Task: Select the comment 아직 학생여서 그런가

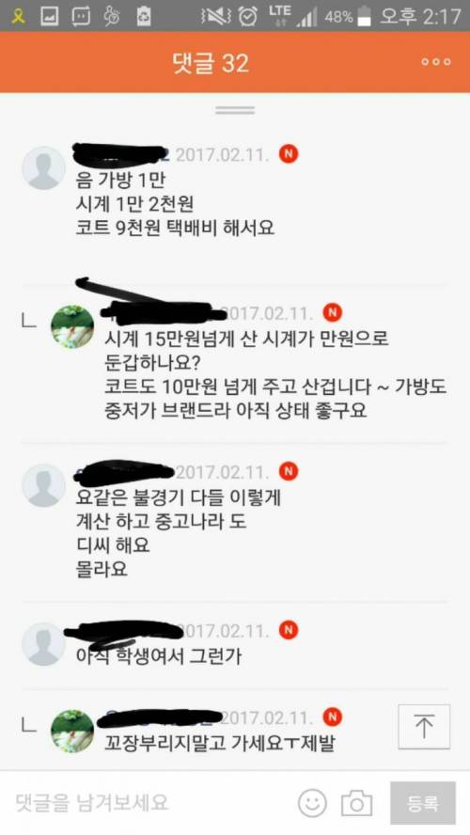Action: [159, 655]
